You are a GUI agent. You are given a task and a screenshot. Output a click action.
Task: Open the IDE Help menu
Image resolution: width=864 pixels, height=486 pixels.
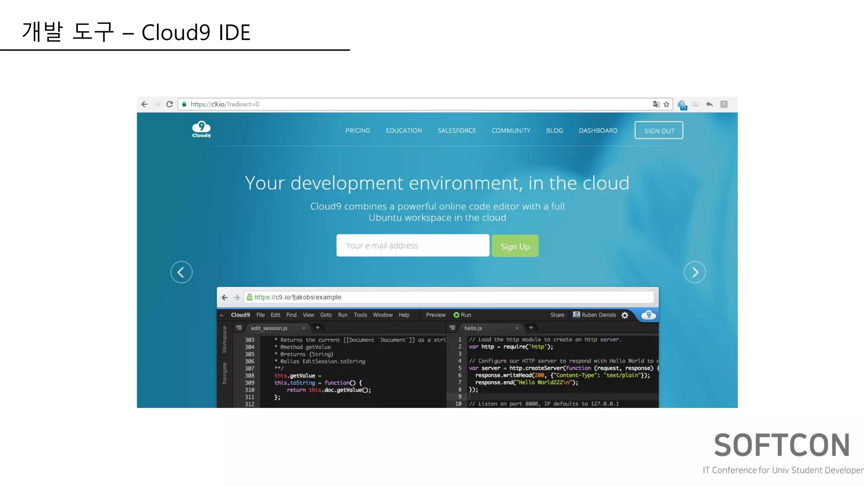tap(404, 315)
